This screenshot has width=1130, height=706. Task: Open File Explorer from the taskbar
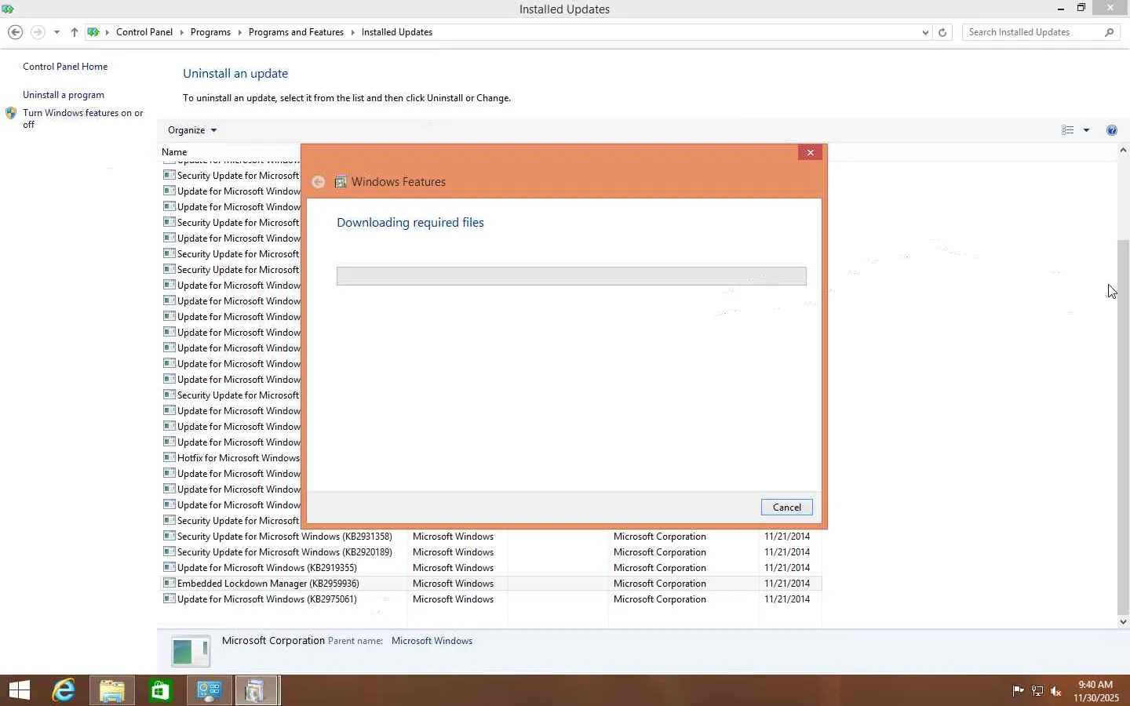[x=112, y=690]
